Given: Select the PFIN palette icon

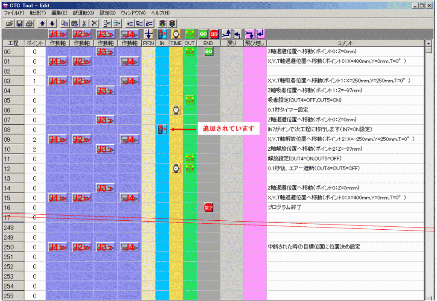Looking at the screenshot, I should coord(149,34).
